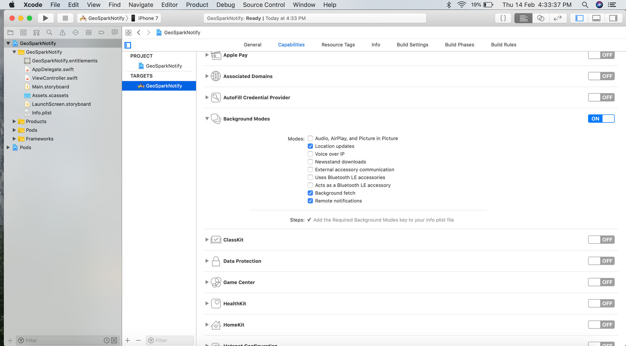Check Uses Bluetooth LE accessories
Screen dimensions: 626x346
(310, 177)
